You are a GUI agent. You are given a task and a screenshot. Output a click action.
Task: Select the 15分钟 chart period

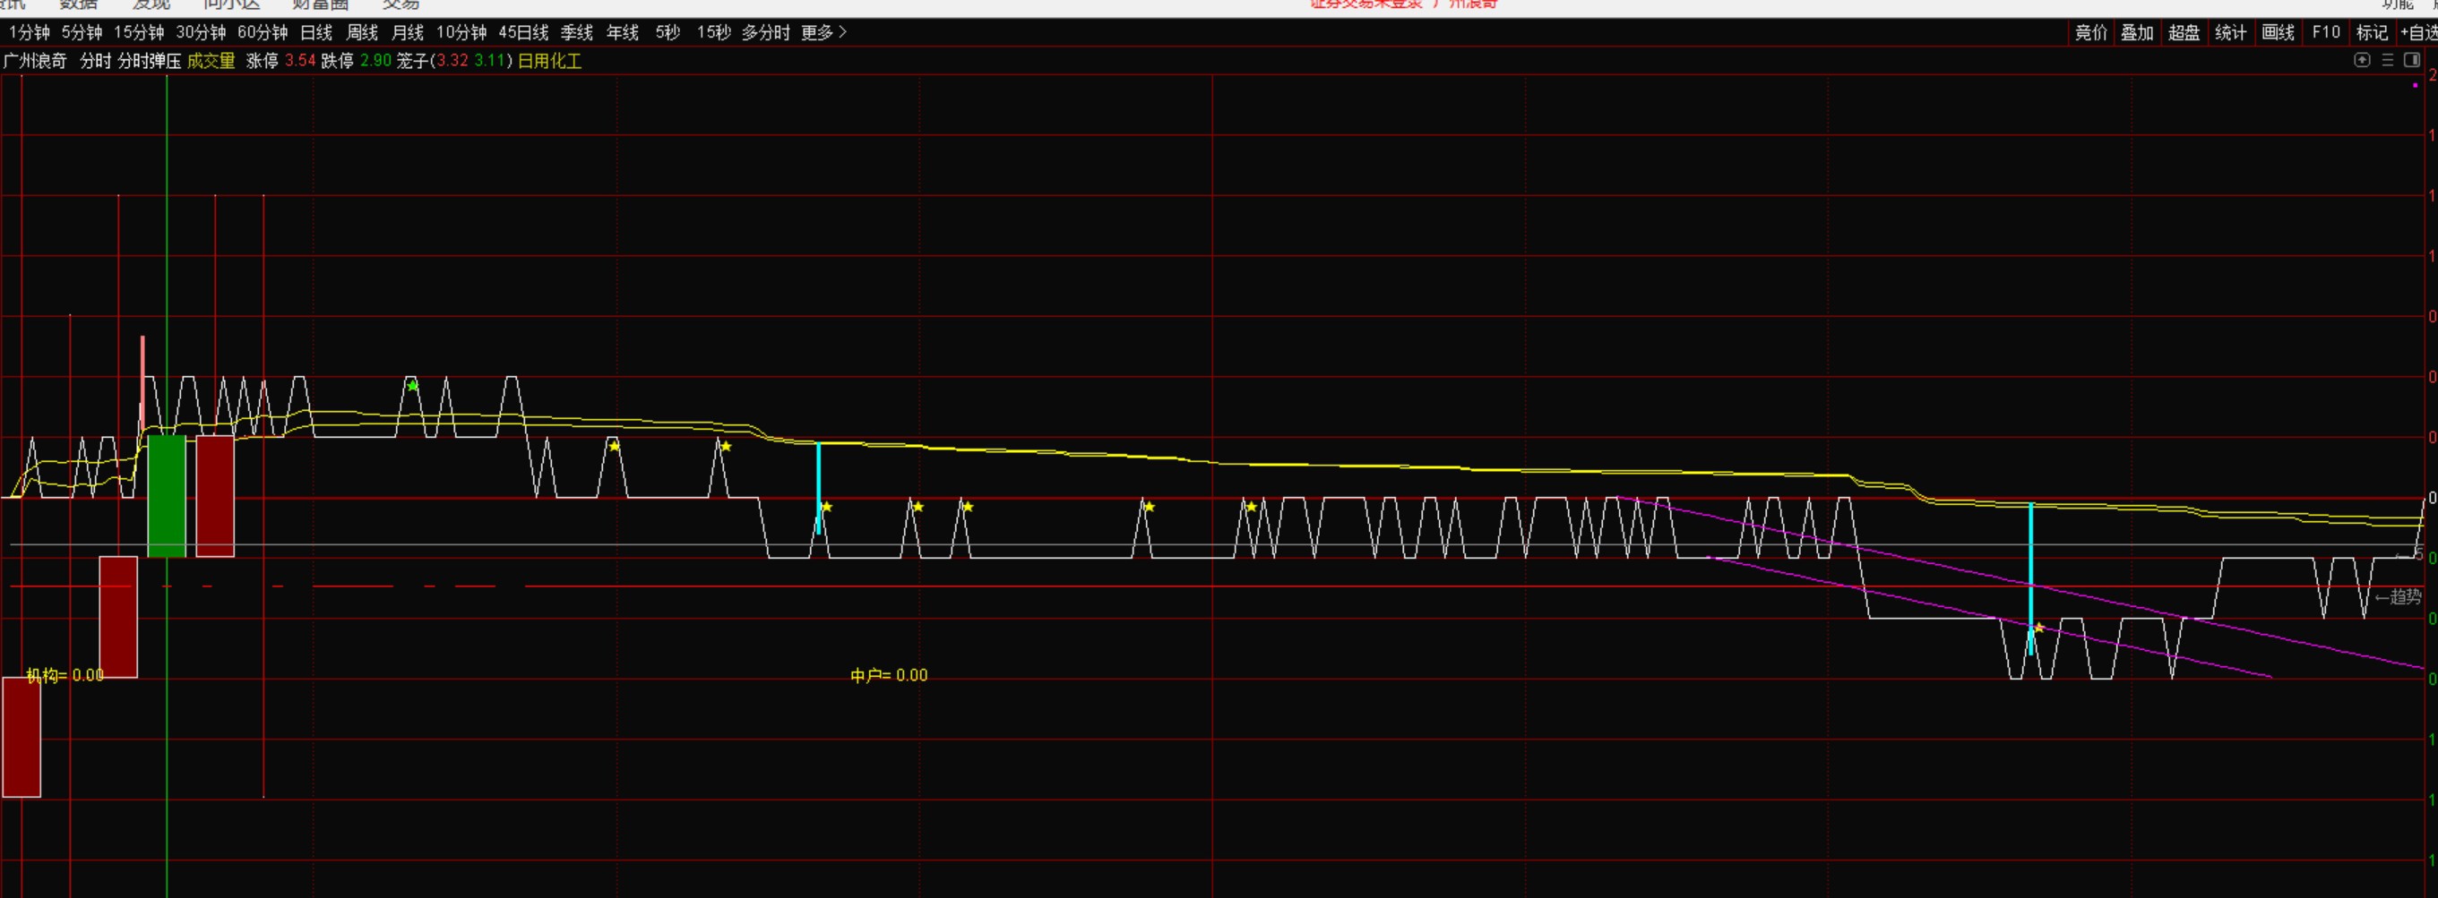(139, 33)
